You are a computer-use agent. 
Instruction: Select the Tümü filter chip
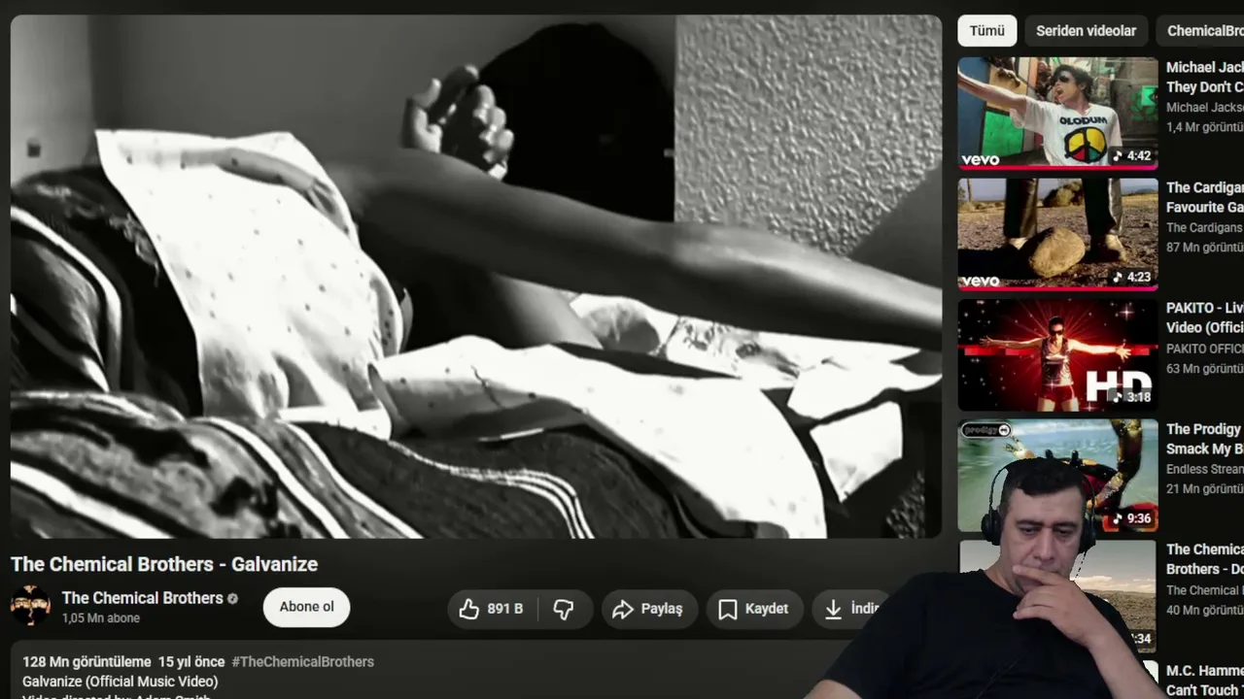tap(986, 31)
